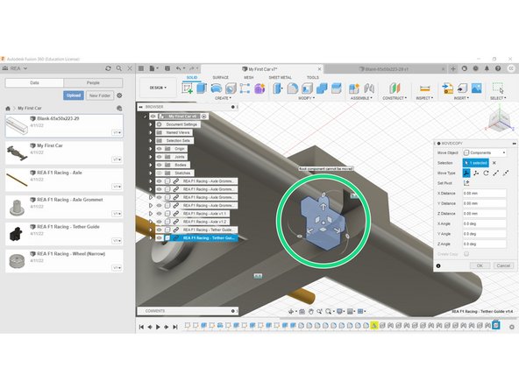
Task: Select the Create Sketch tool
Action: click(x=188, y=88)
